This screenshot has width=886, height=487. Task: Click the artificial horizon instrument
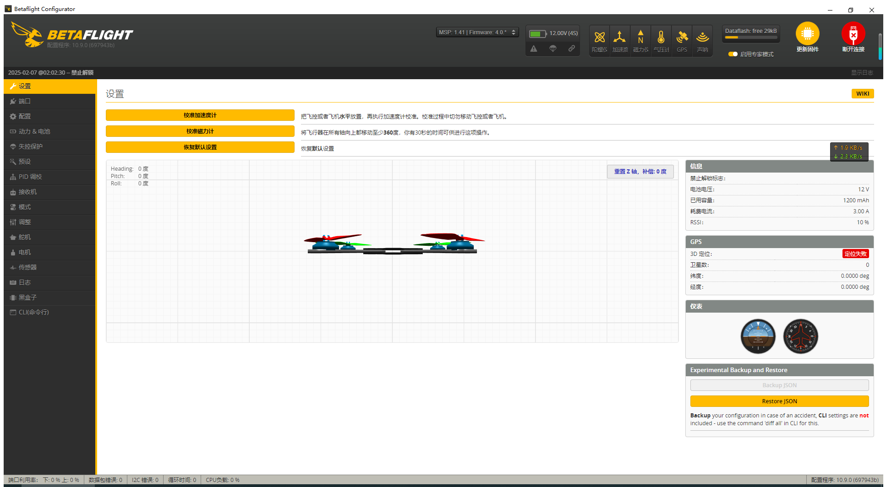pyautogui.click(x=758, y=336)
